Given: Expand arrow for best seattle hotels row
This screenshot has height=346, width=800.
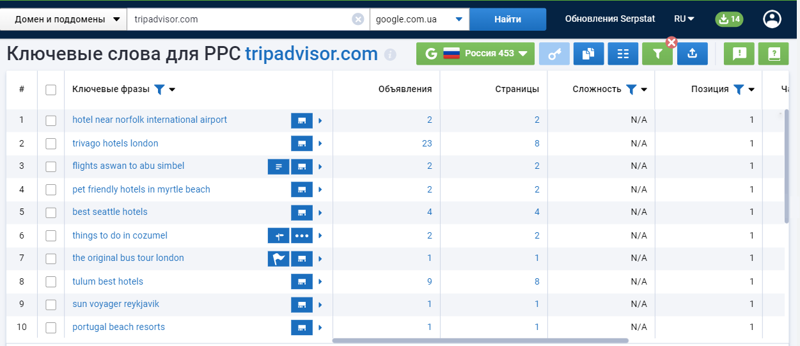Looking at the screenshot, I should point(320,212).
